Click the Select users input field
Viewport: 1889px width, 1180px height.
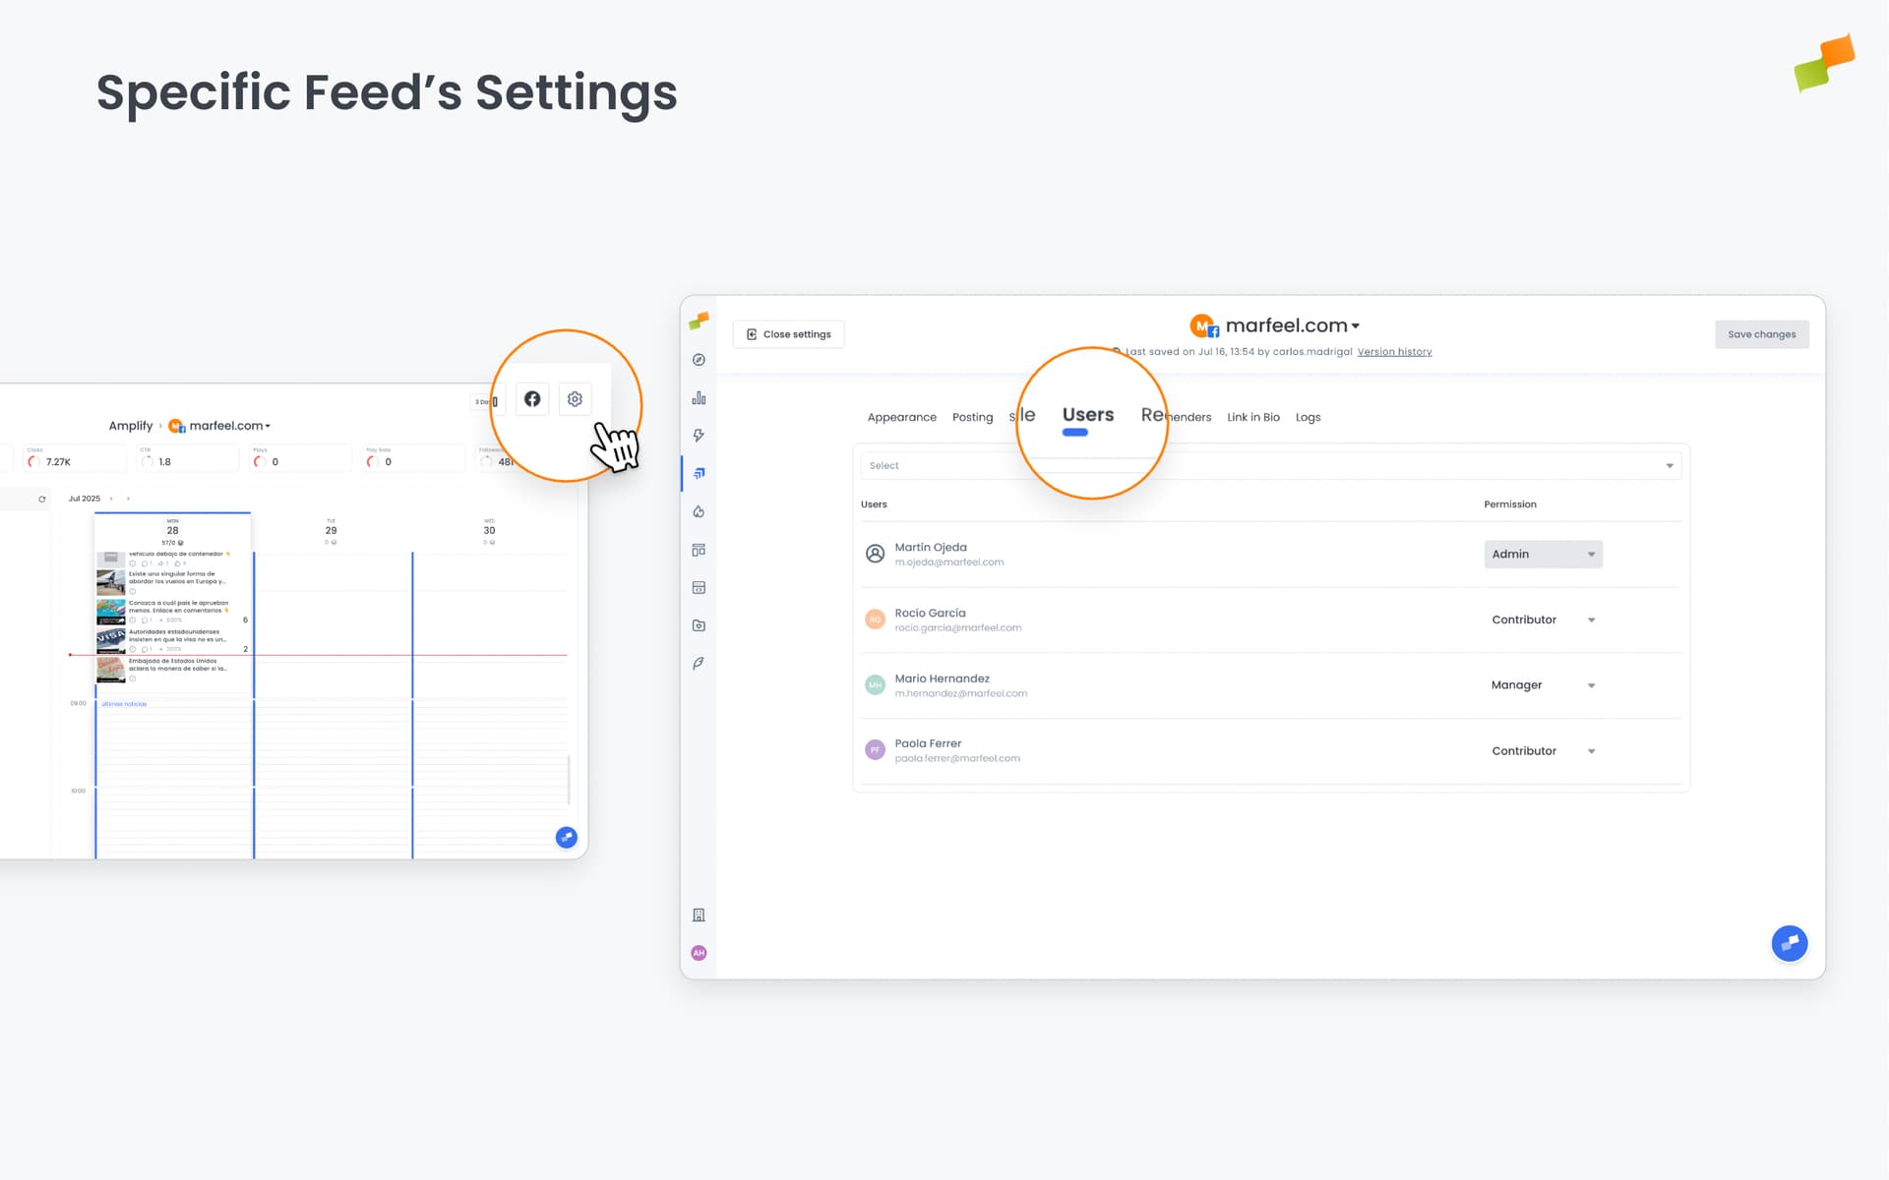coord(1082,464)
